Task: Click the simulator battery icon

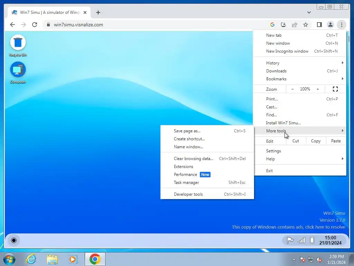Action: coord(312,240)
